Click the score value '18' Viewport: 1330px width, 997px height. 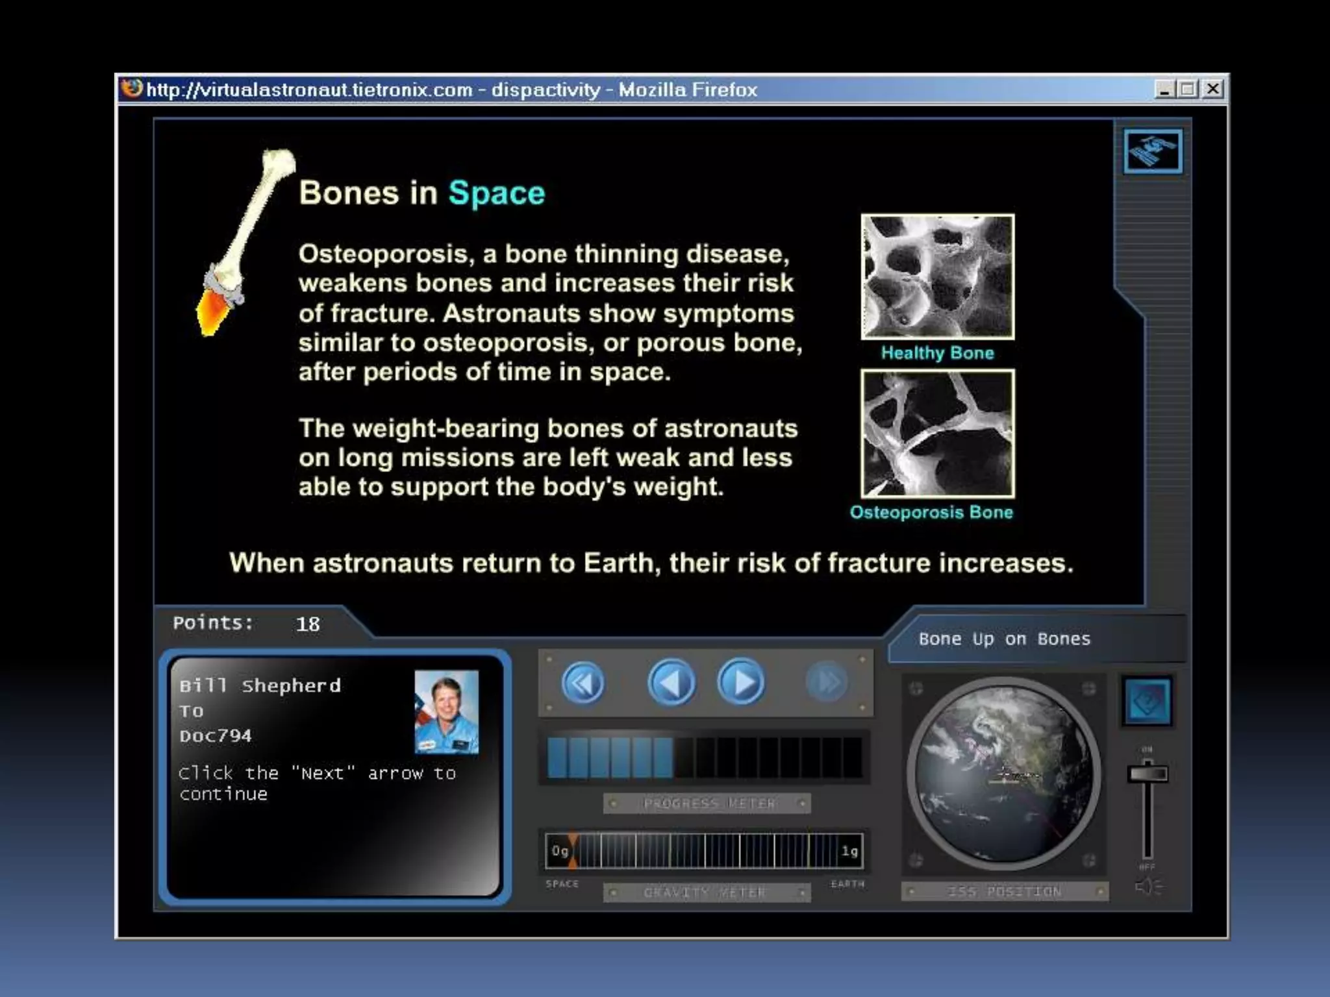(308, 624)
